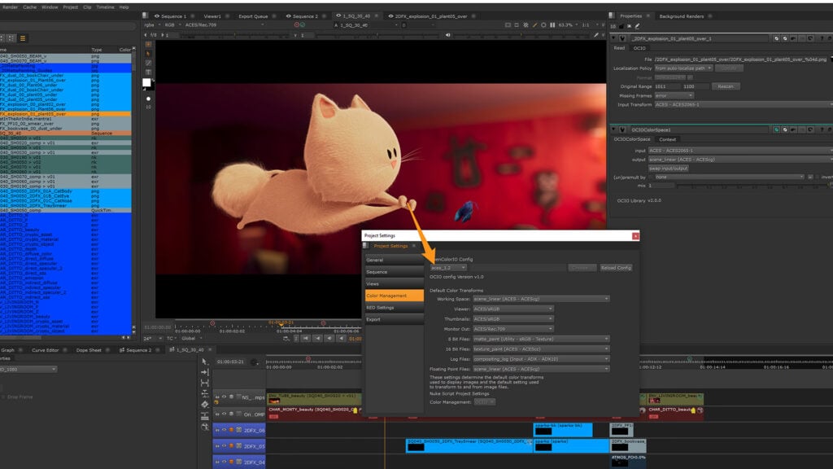Collapse the _2DFX_explosion Read node properties
The width and height of the screenshot is (833, 469).
tap(613, 38)
